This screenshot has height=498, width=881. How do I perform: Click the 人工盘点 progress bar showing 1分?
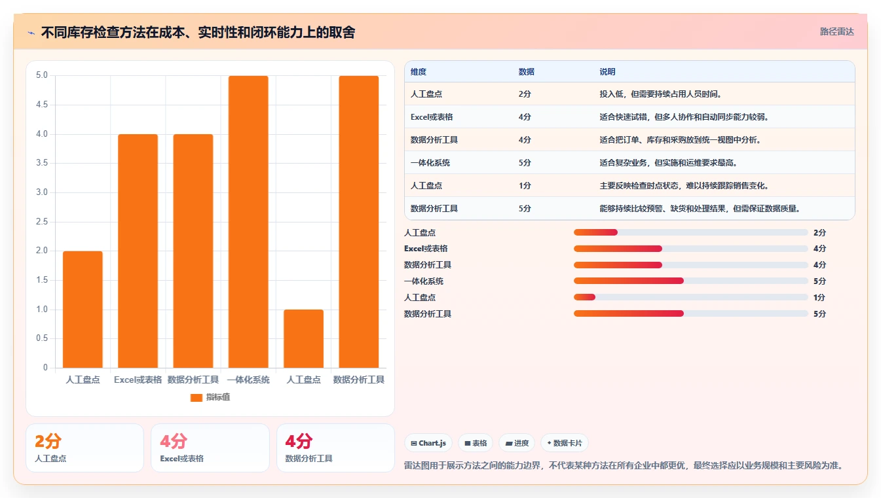pyautogui.click(x=690, y=297)
